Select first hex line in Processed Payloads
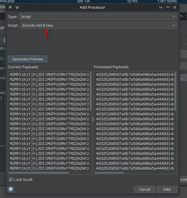 [x=135, y=75]
